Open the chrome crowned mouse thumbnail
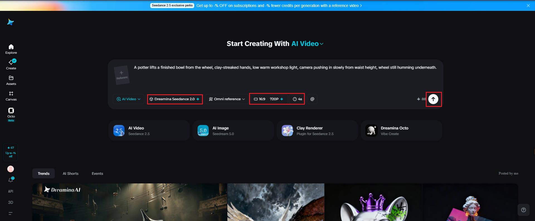Image resolution: width=535 pixels, height=221 pixels. coord(373,202)
